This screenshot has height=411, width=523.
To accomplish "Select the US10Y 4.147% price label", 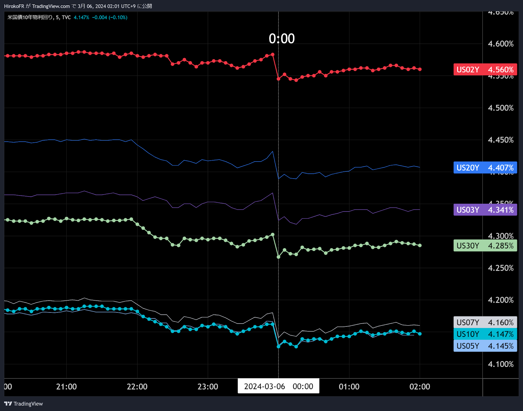I will [485, 334].
